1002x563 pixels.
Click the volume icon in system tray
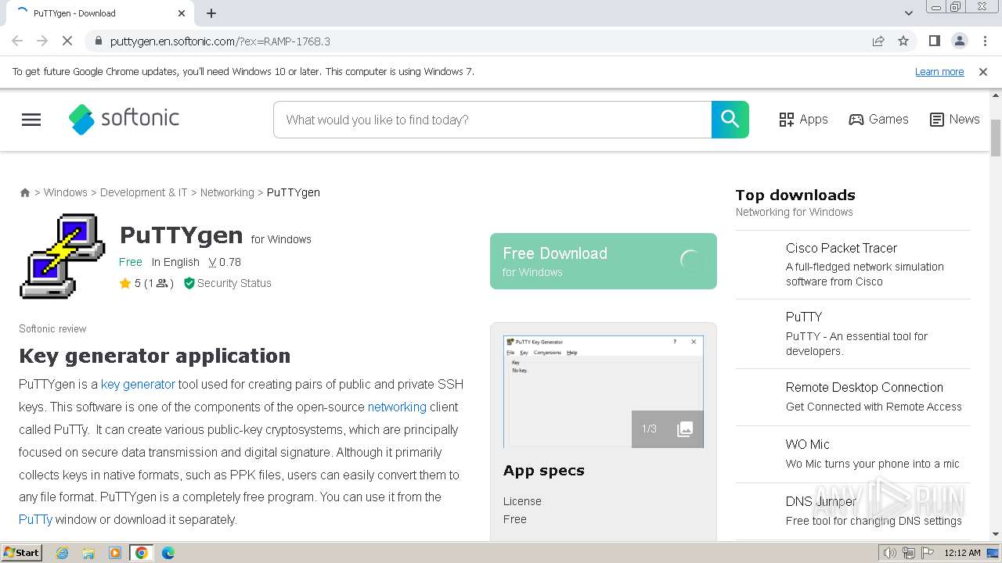pyautogui.click(x=890, y=553)
